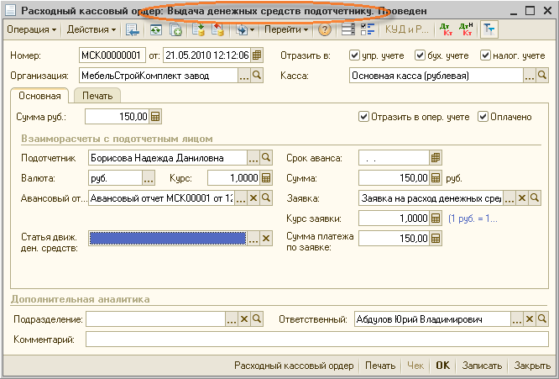Click КУД и Р... toolbar item

pyautogui.click(x=407, y=29)
